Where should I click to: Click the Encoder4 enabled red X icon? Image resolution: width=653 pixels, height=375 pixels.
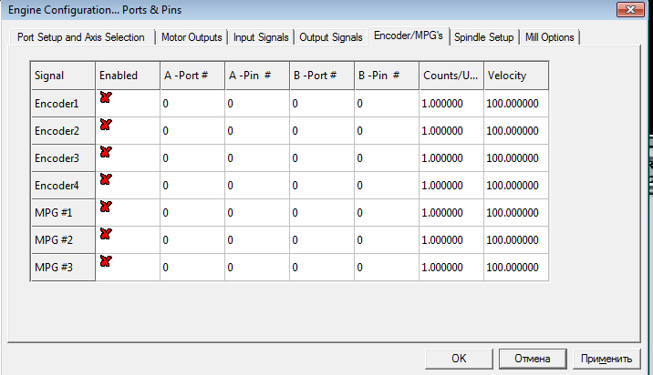(106, 179)
